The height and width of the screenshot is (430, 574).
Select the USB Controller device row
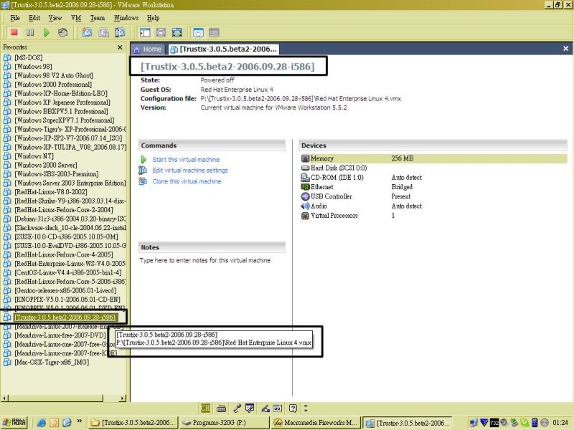point(433,196)
